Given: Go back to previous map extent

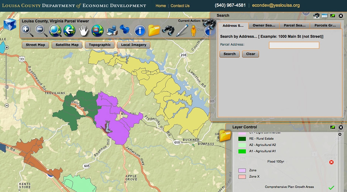Looking at the screenshot, I should pyautogui.click(x=69, y=31).
